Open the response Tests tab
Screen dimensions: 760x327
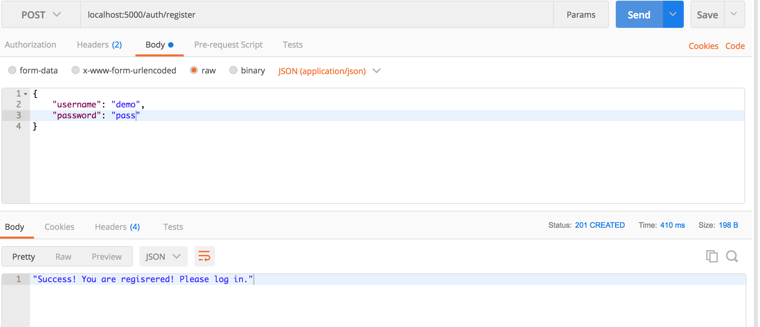click(173, 227)
